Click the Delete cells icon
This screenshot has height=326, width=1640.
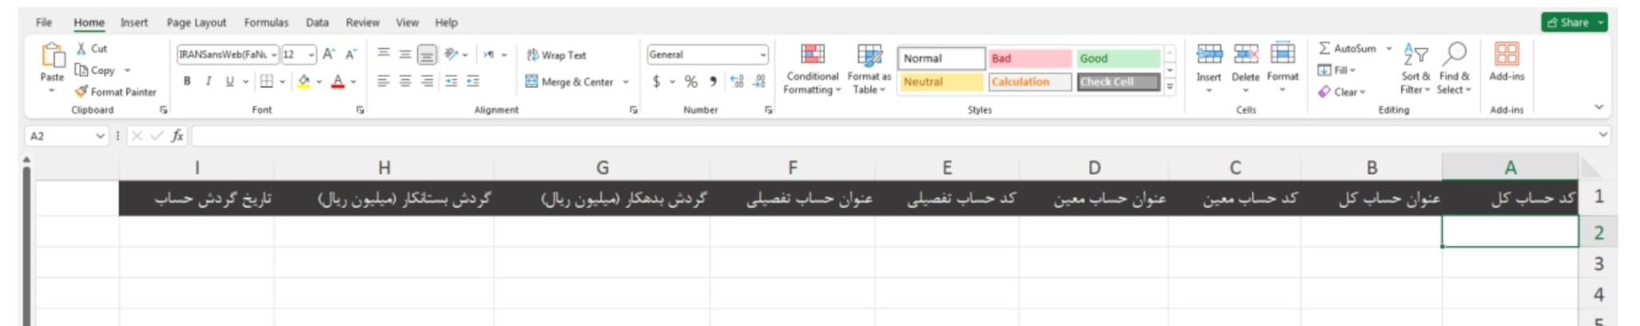1245,54
